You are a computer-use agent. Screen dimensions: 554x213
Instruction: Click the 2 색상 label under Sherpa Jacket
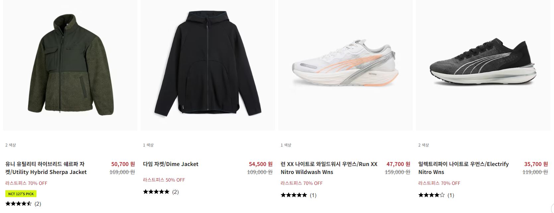(x=11, y=145)
